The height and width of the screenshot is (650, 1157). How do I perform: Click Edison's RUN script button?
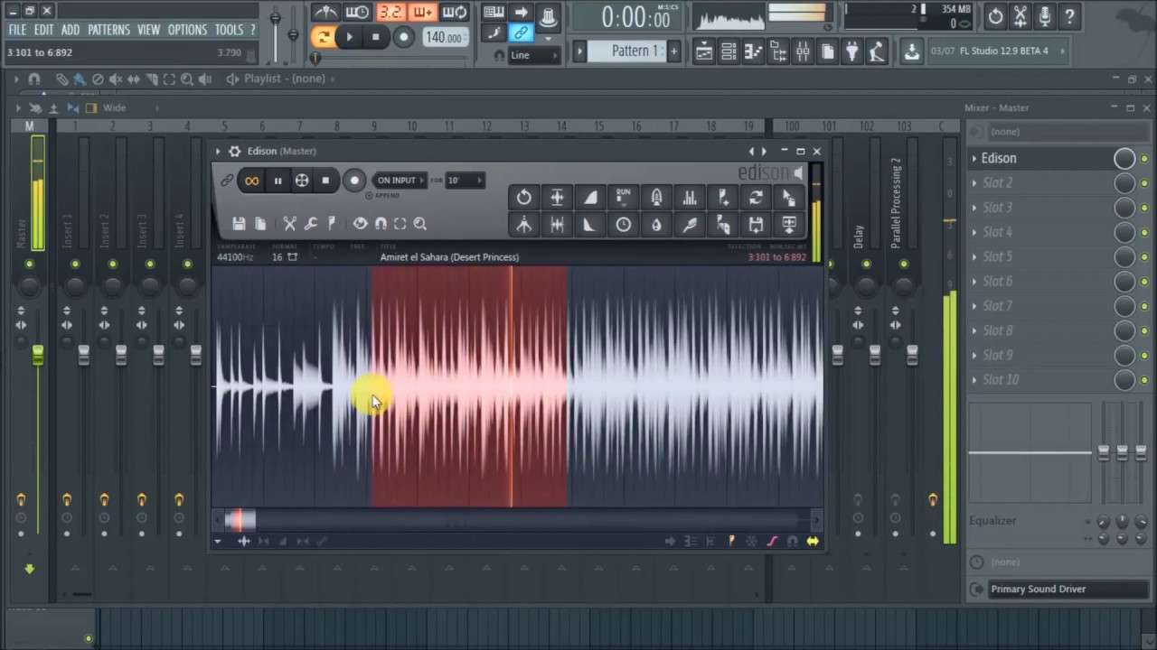[624, 198]
